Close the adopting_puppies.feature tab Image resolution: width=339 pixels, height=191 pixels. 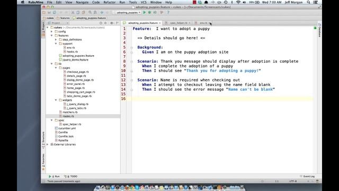point(160,23)
